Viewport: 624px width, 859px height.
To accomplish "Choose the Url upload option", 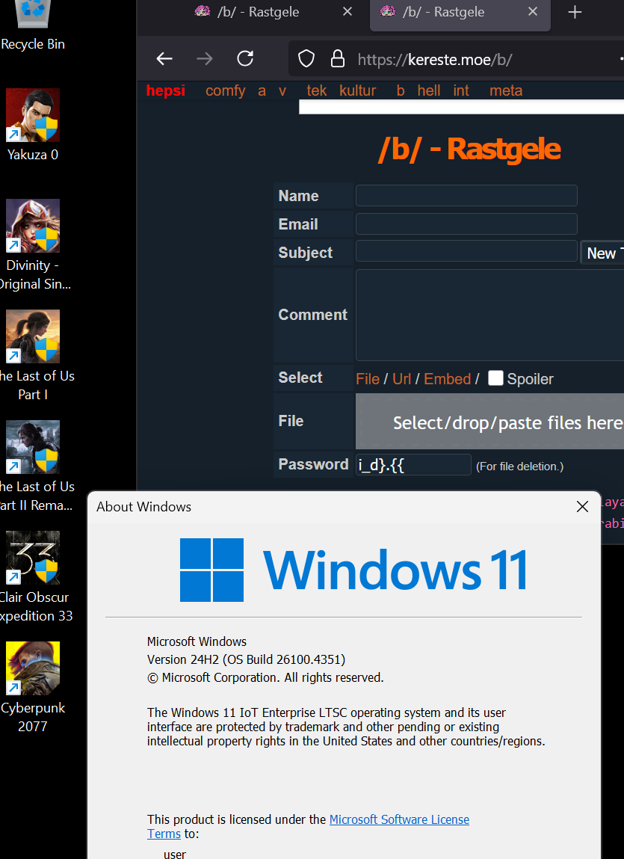I will 401,378.
